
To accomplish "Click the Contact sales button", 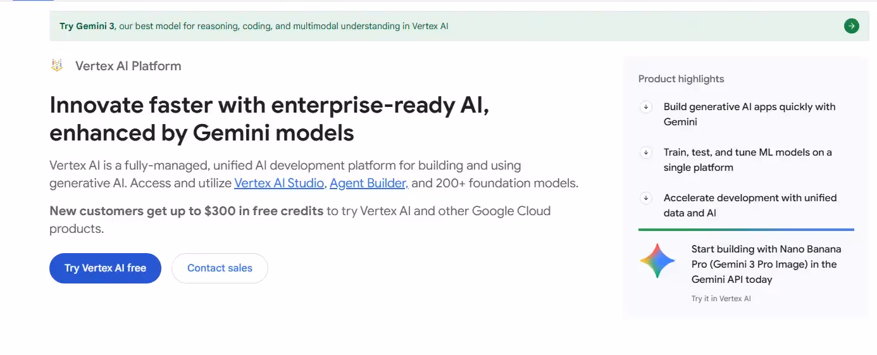I will 220,268.
